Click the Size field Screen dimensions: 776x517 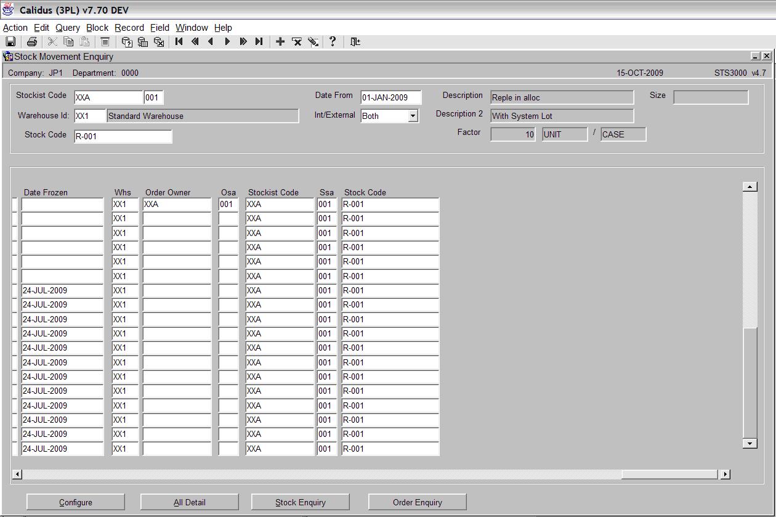(711, 97)
